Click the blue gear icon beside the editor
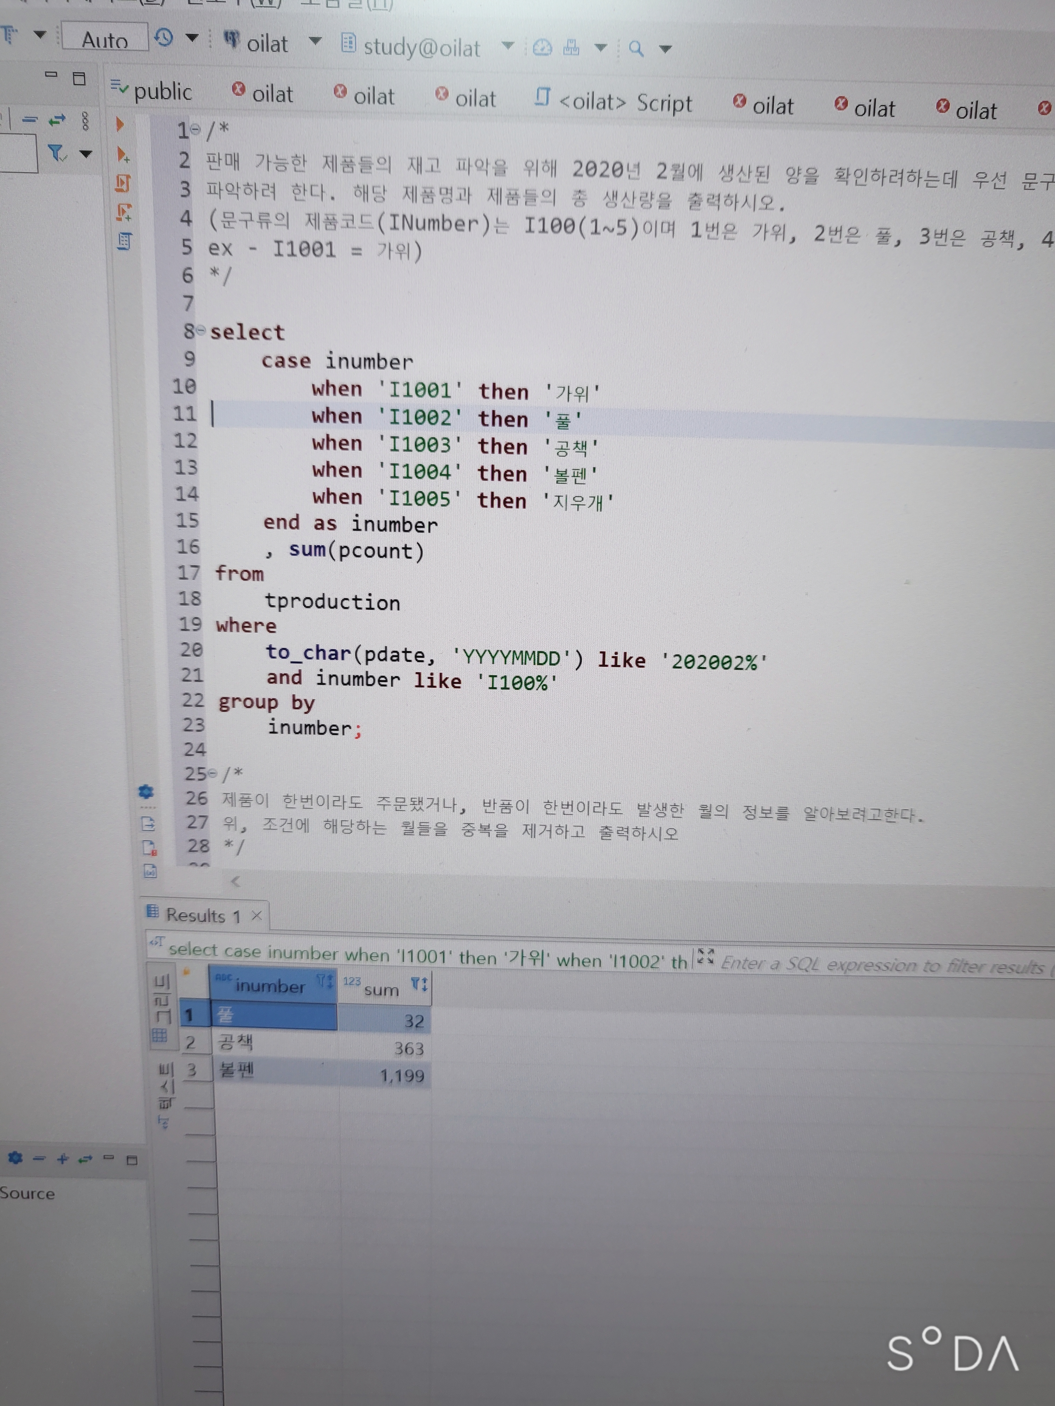Image resolution: width=1055 pixels, height=1406 pixels. coord(146,791)
